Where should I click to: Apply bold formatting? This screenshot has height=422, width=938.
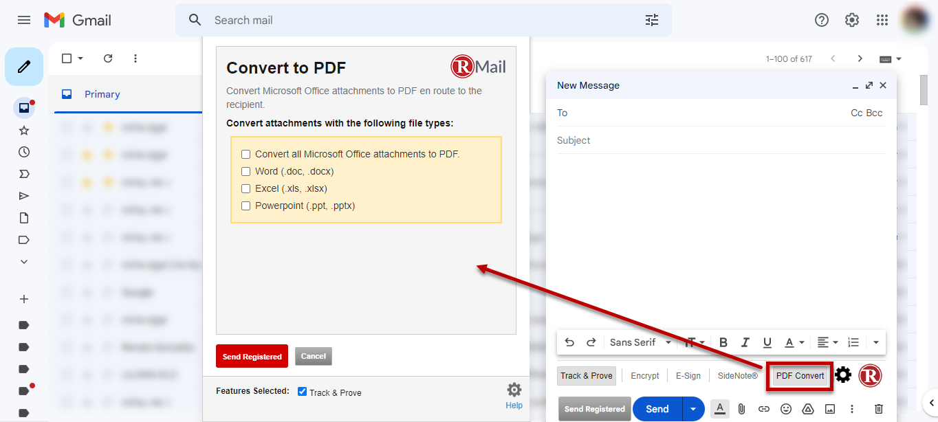click(723, 342)
